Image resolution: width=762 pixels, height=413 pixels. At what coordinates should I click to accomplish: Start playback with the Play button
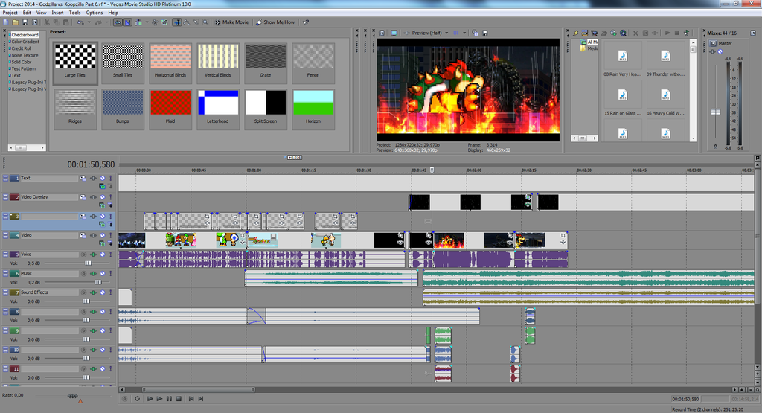point(159,398)
